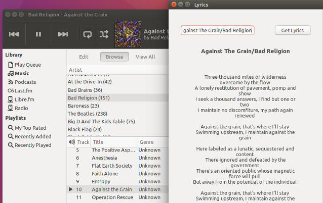Image resolution: width=323 pixels, height=203 pixels.
Task: Pause the playing song
Action: coord(38,34)
